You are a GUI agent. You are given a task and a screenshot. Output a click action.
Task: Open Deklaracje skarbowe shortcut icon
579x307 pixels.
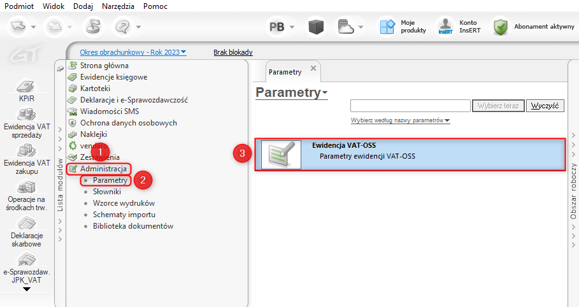(26, 224)
